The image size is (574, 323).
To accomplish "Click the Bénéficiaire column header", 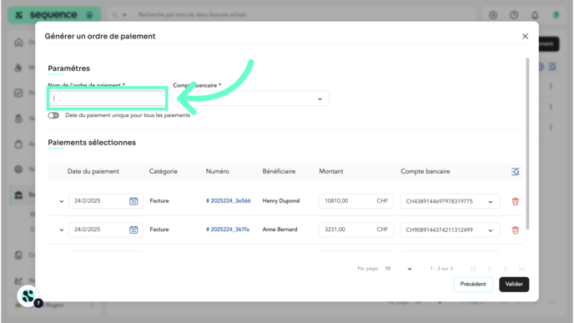I will click(279, 171).
